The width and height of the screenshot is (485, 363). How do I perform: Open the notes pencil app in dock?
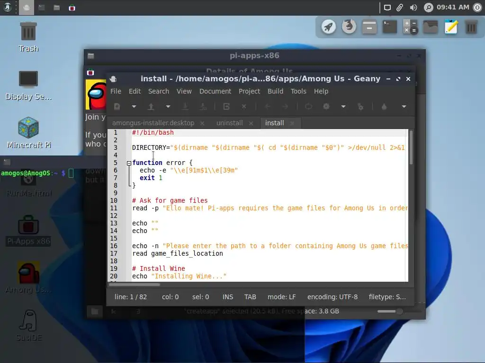coord(451,26)
